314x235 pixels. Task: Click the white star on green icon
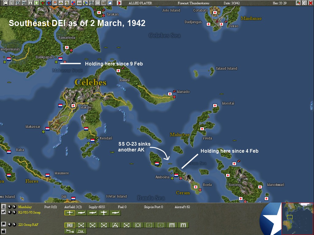pyautogui.click(x=36, y=3)
